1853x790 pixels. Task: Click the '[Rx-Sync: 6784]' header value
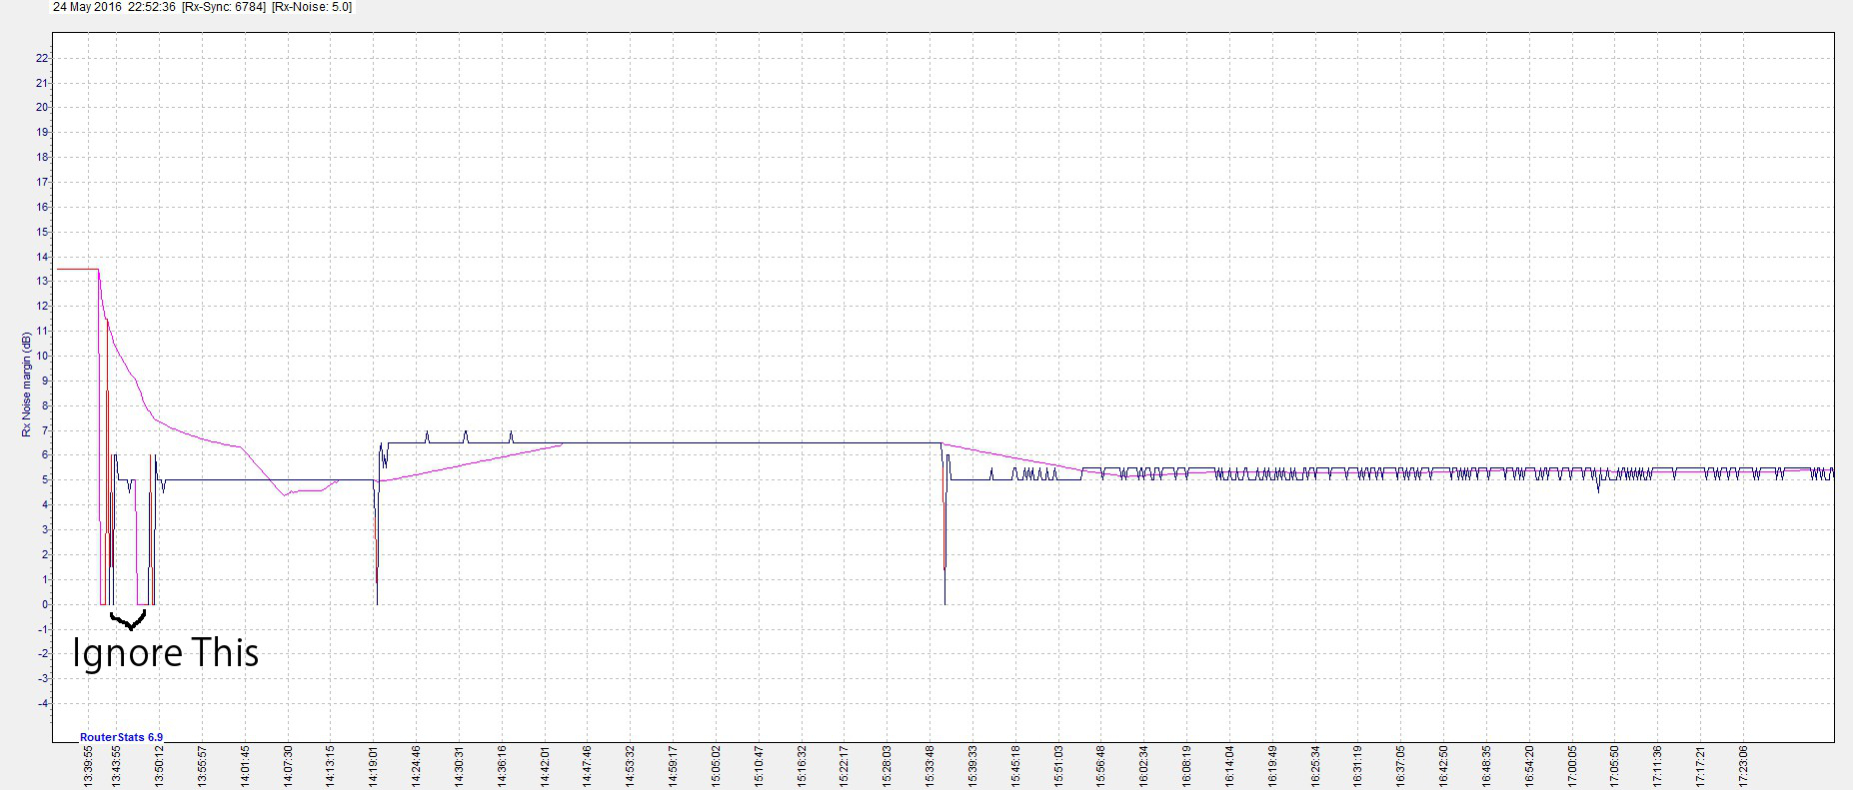224,7
